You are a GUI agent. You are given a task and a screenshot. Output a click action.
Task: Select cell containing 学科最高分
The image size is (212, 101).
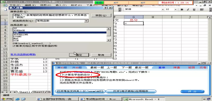tap(19, 74)
